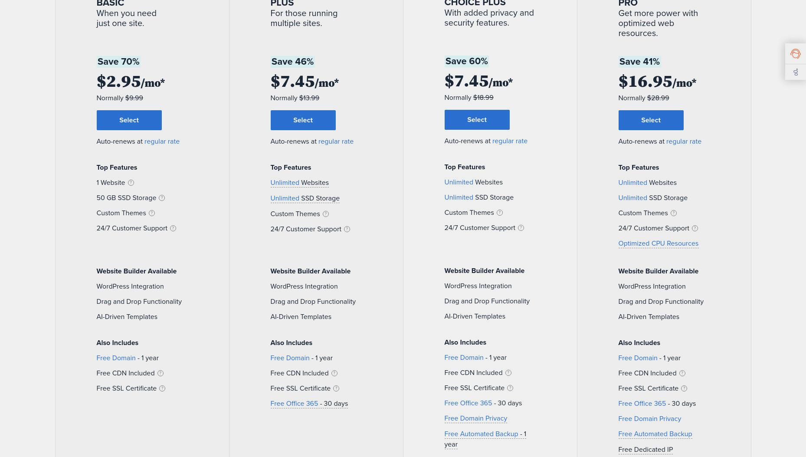Viewport: 806px width, 457px height.
Task: Show help for Pro 24/7 Customer Support
Action: (695, 228)
